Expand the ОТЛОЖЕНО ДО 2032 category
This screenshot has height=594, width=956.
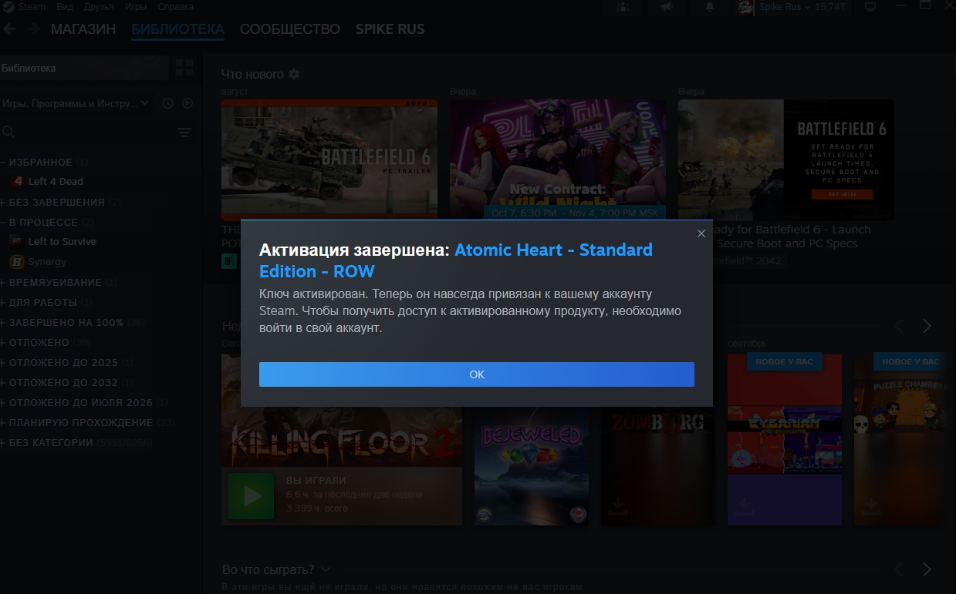[67, 383]
